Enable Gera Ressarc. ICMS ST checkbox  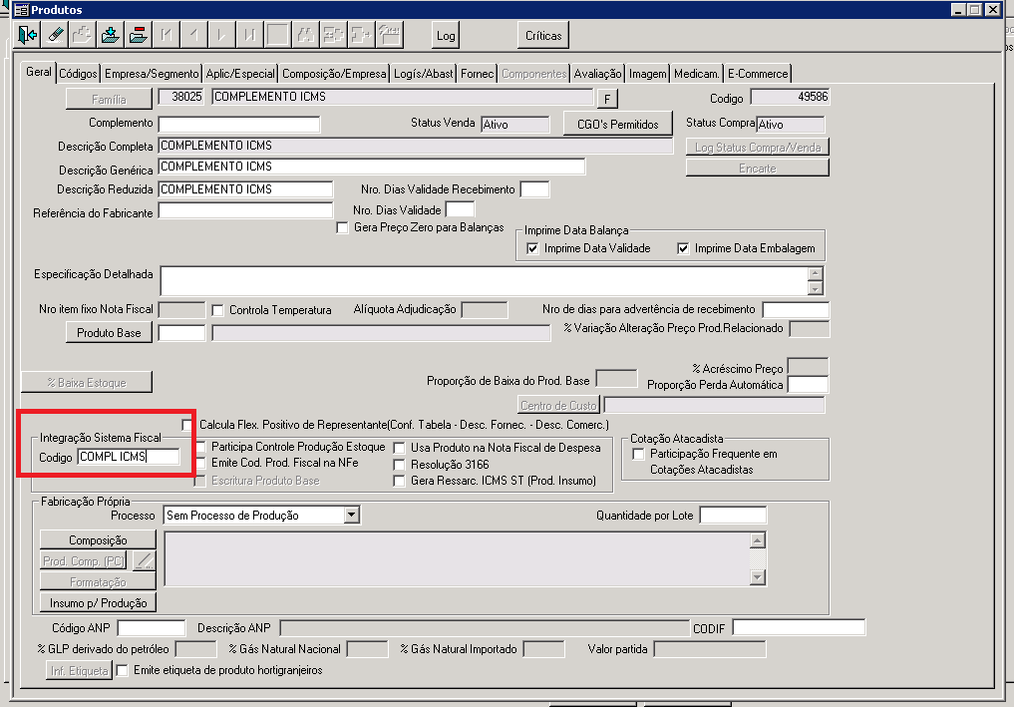coord(400,482)
